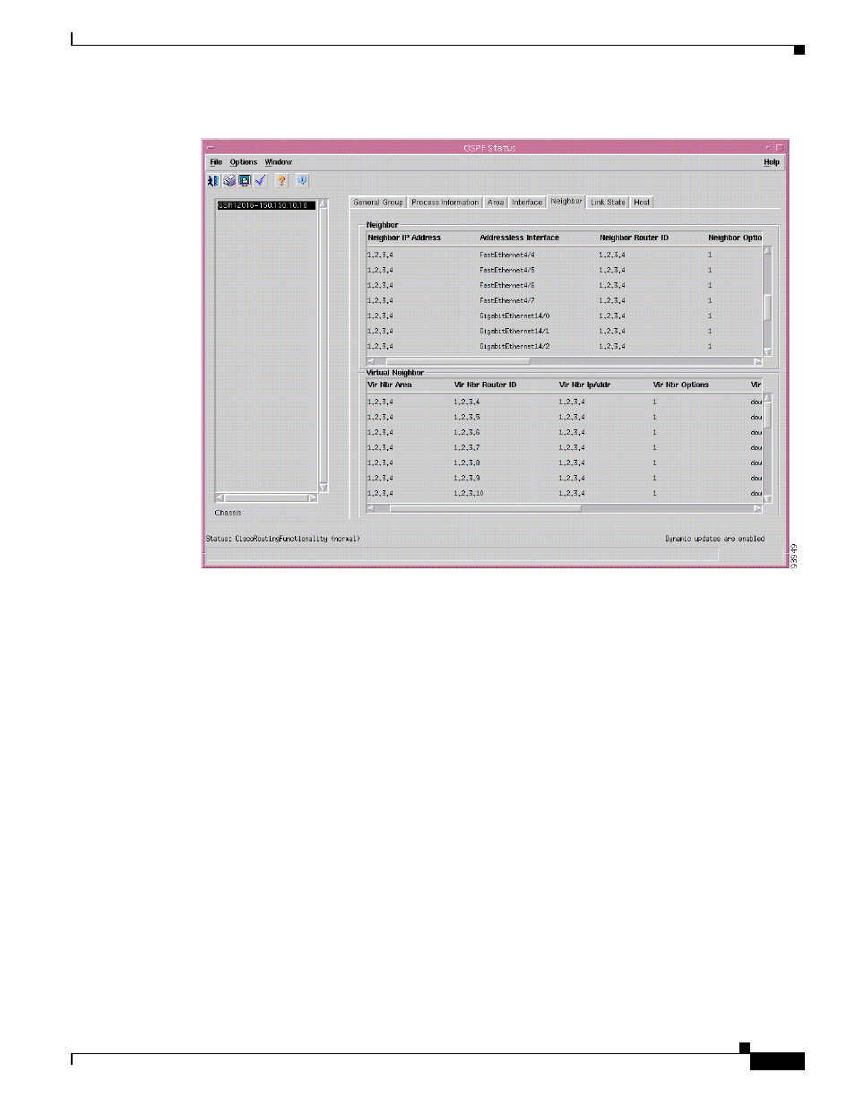
Task: Click the chassis list scroll right arrow
Action: [313, 497]
